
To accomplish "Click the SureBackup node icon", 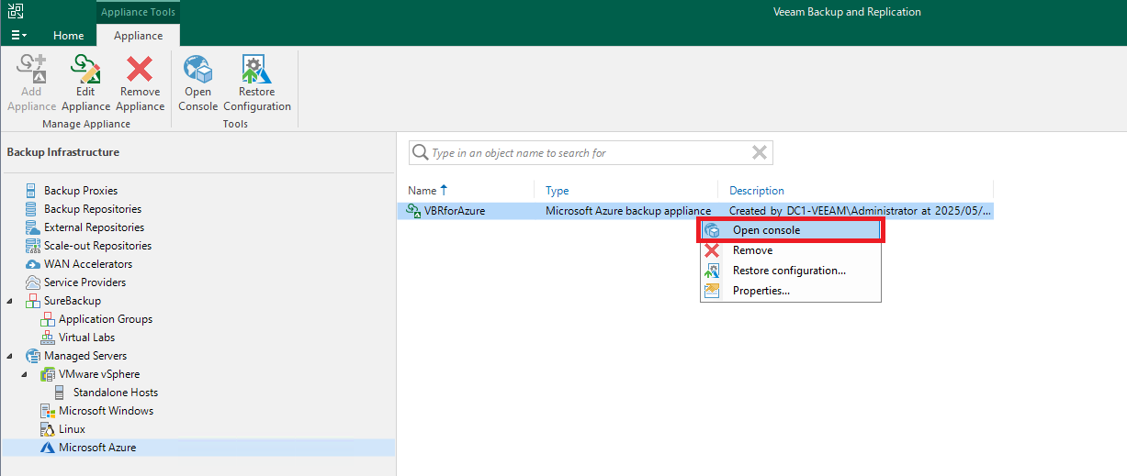I will (x=31, y=301).
